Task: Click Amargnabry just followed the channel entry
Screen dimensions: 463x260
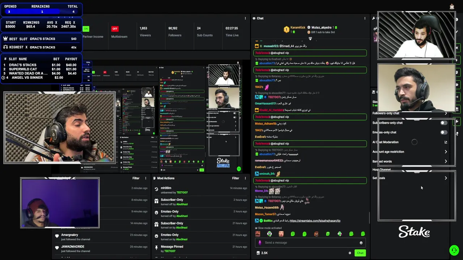Action: 102,237
